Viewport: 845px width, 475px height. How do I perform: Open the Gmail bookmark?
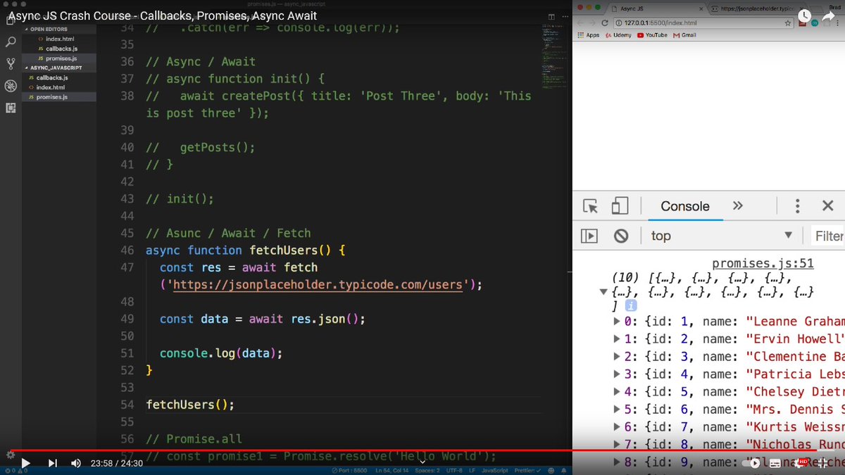point(684,35)
